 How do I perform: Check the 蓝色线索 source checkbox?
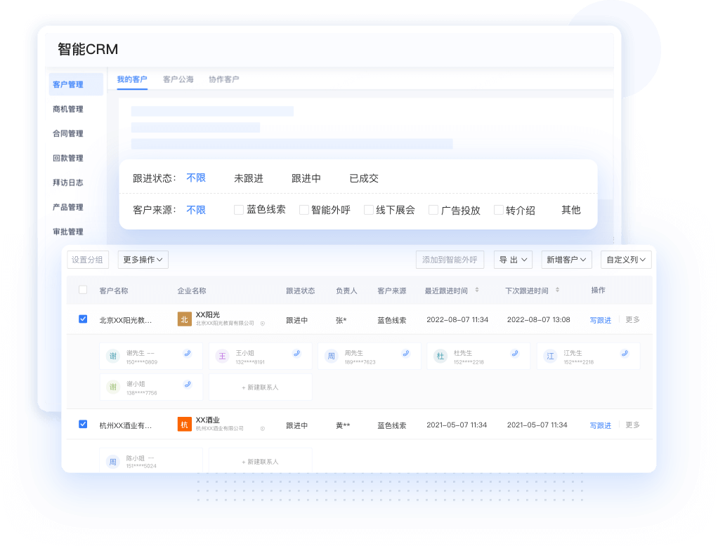pyautogui.click(x=239, y=210)
